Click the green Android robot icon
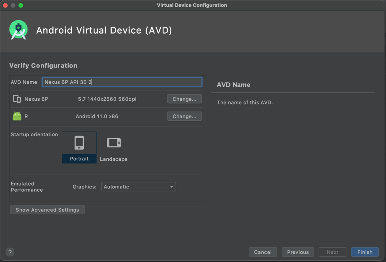Image resolution: width=386 pixels, height=262 pixels. coord(17,116)
